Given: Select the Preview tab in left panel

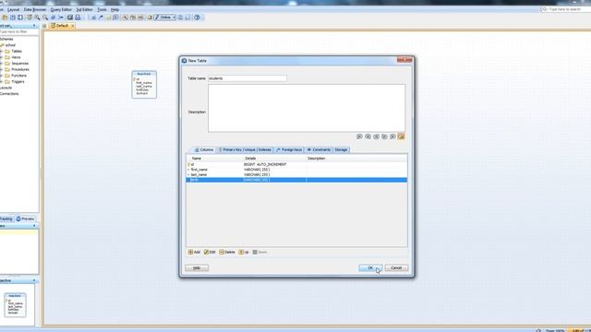Looking at the screenshot, I should (x=25, y=219).
